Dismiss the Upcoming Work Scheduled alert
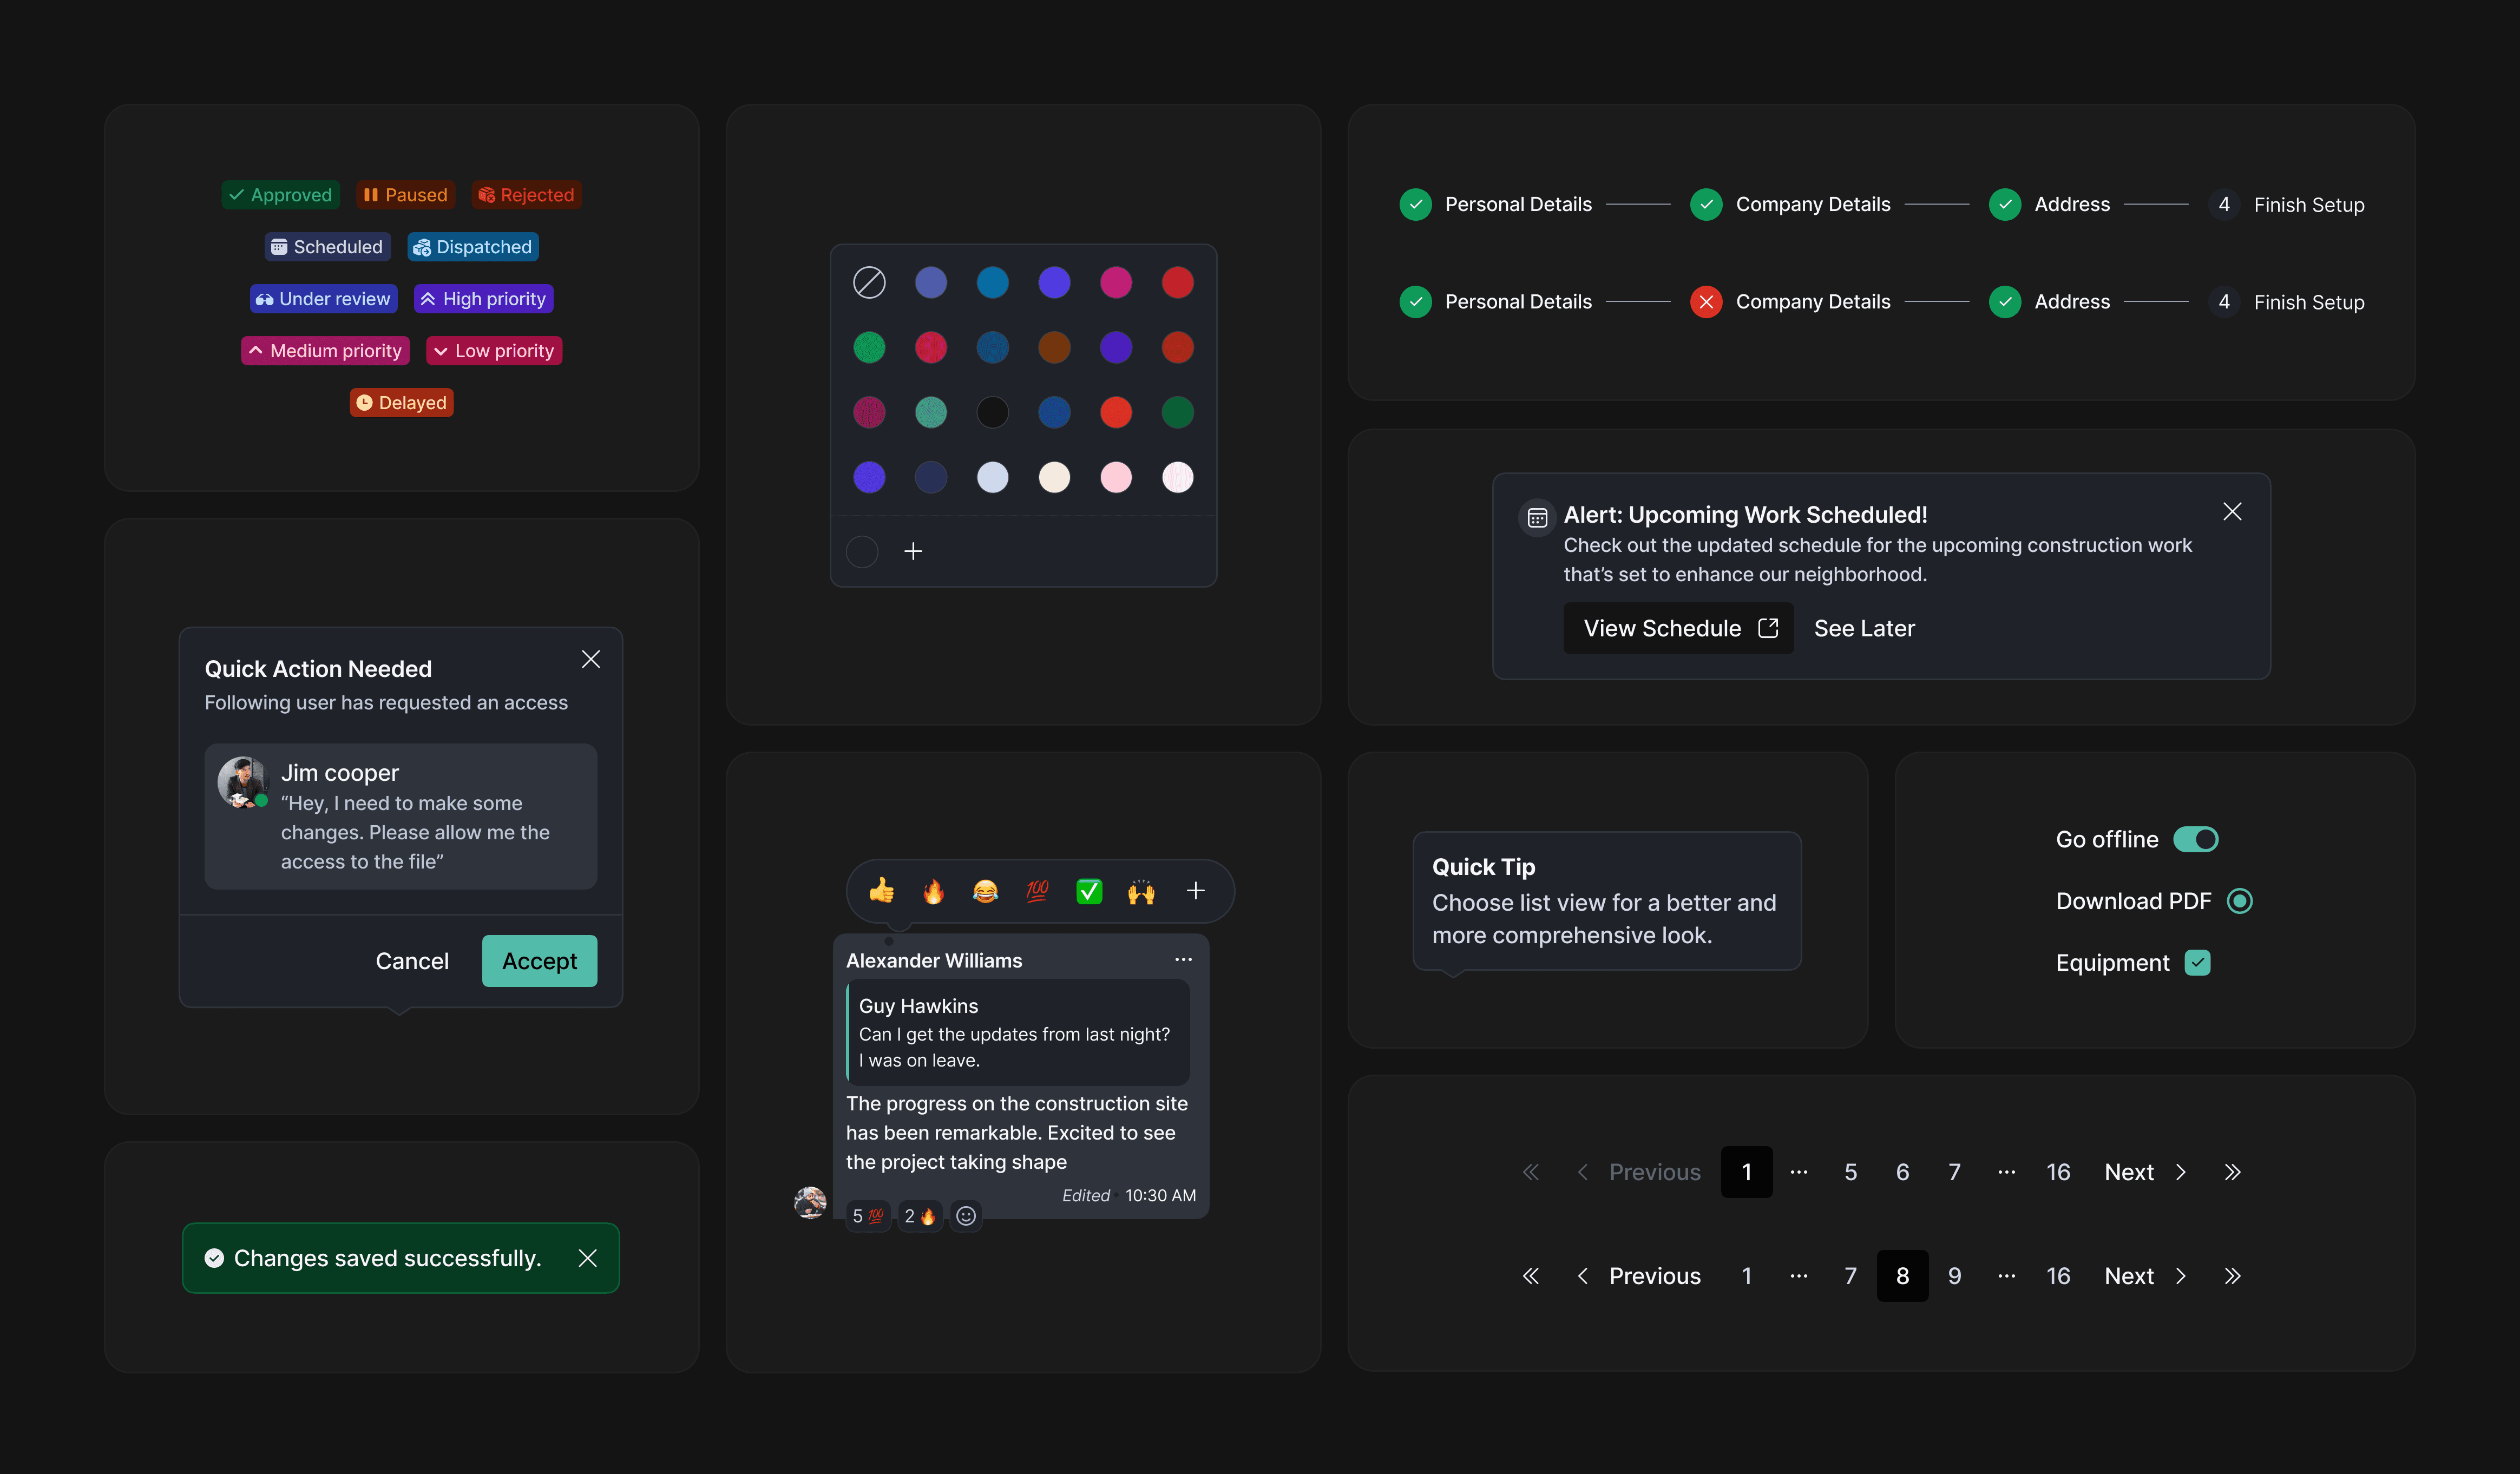Image resolution: width=2520 pixels, height=1474 pixels. point(2231,512)
